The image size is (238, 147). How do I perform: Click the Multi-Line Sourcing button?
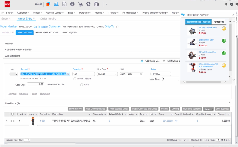(x=192, y=109)
